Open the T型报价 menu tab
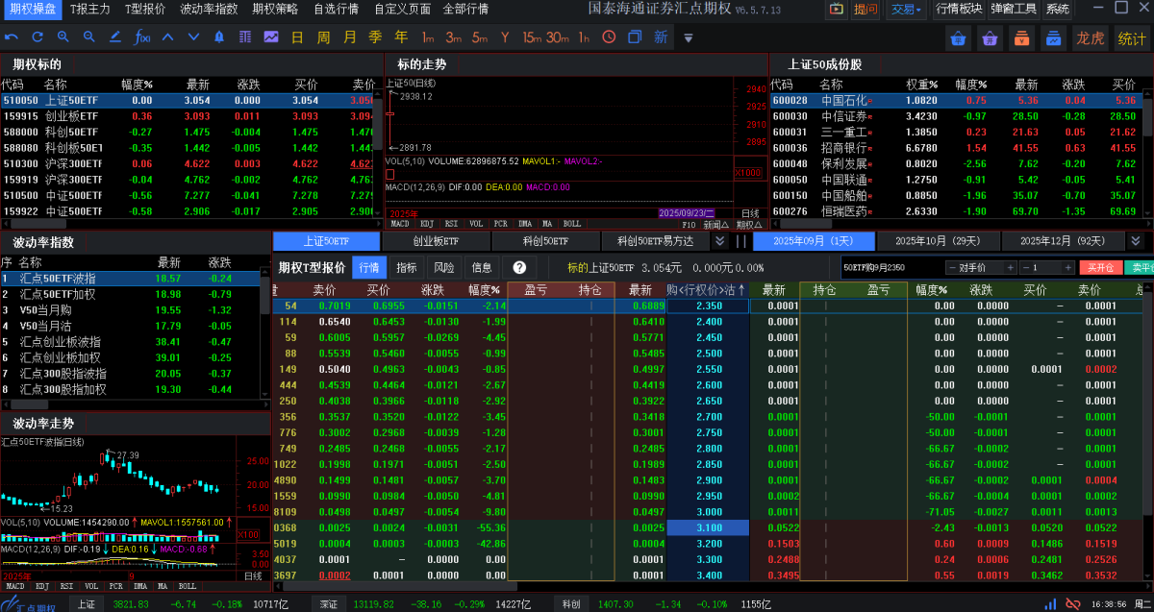Image resolution: width=1154 pixels, height=612 pixels. click(x=144, y=10)
